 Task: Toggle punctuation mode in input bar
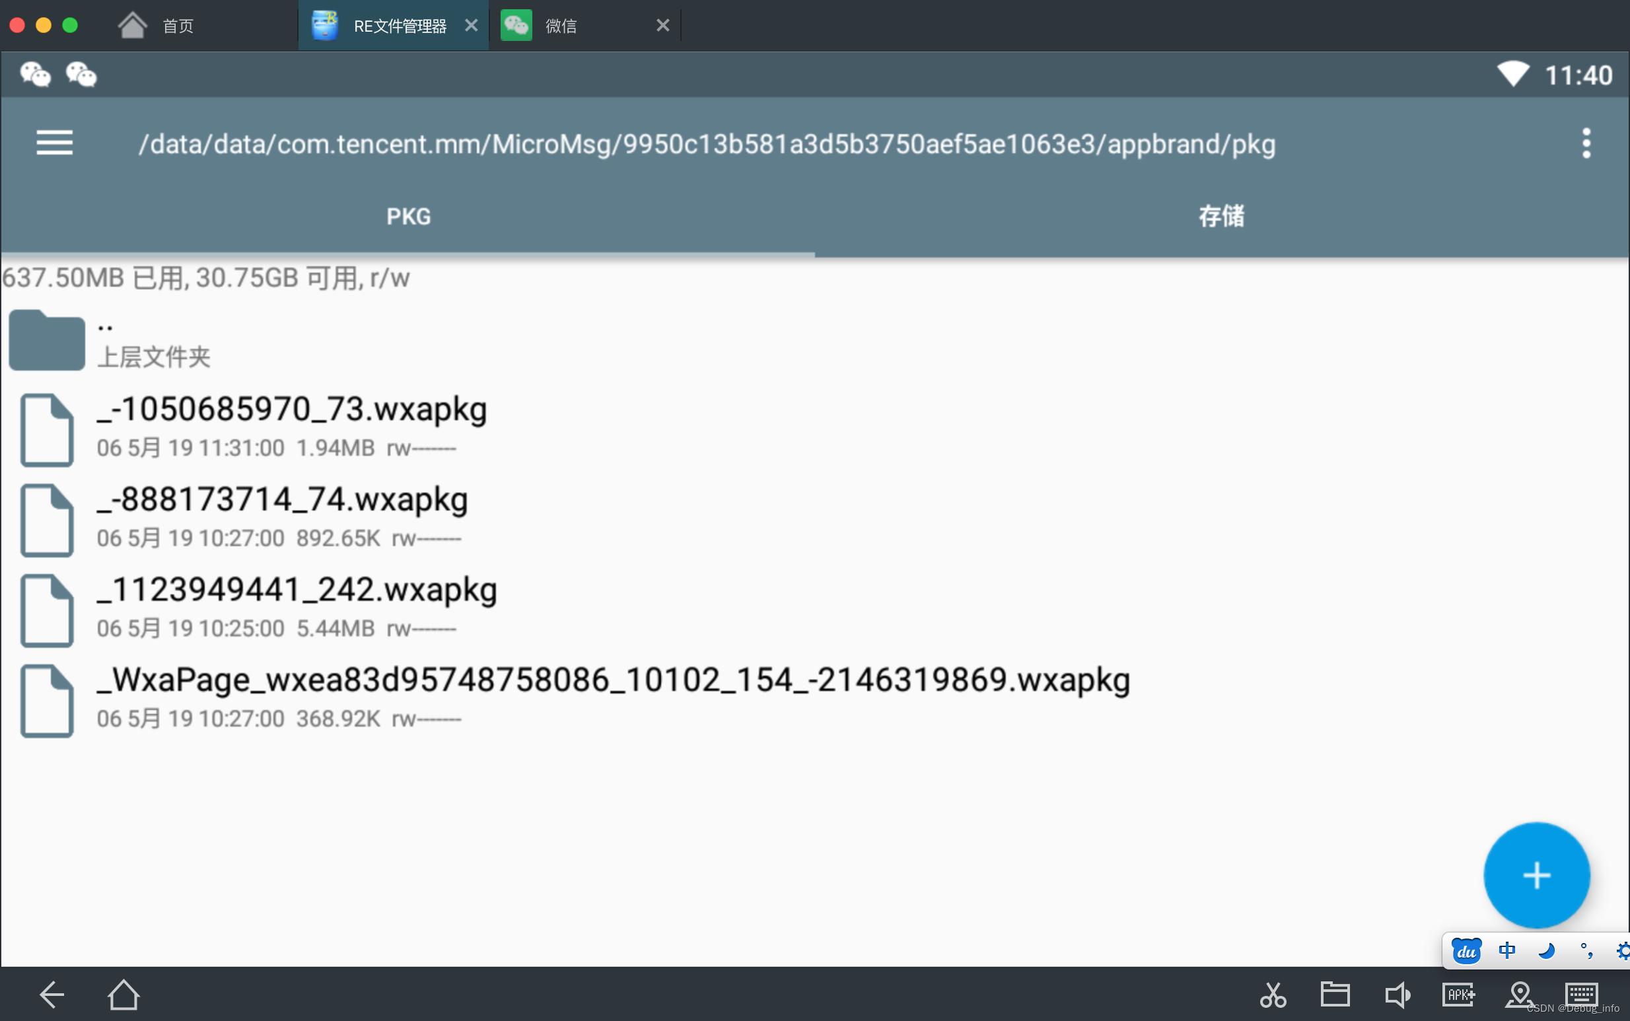point(1587,951)
